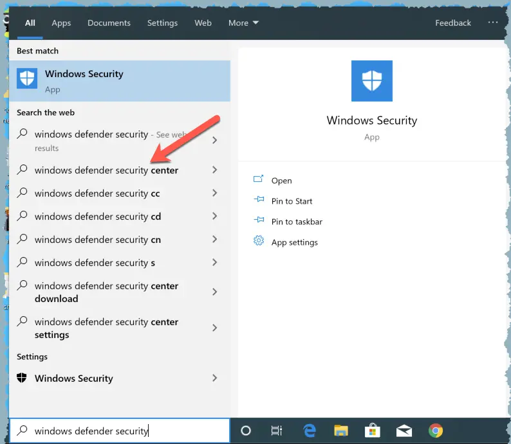Viewport: 511px width, 444px height.
Task: Click the large Windows Security shield icon
Action: pos(371,81)
